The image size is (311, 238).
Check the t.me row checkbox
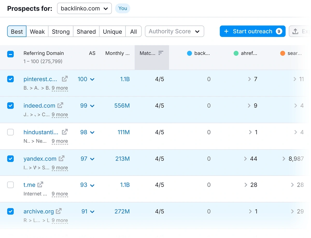pyautogui.click(x=10, y=185)
